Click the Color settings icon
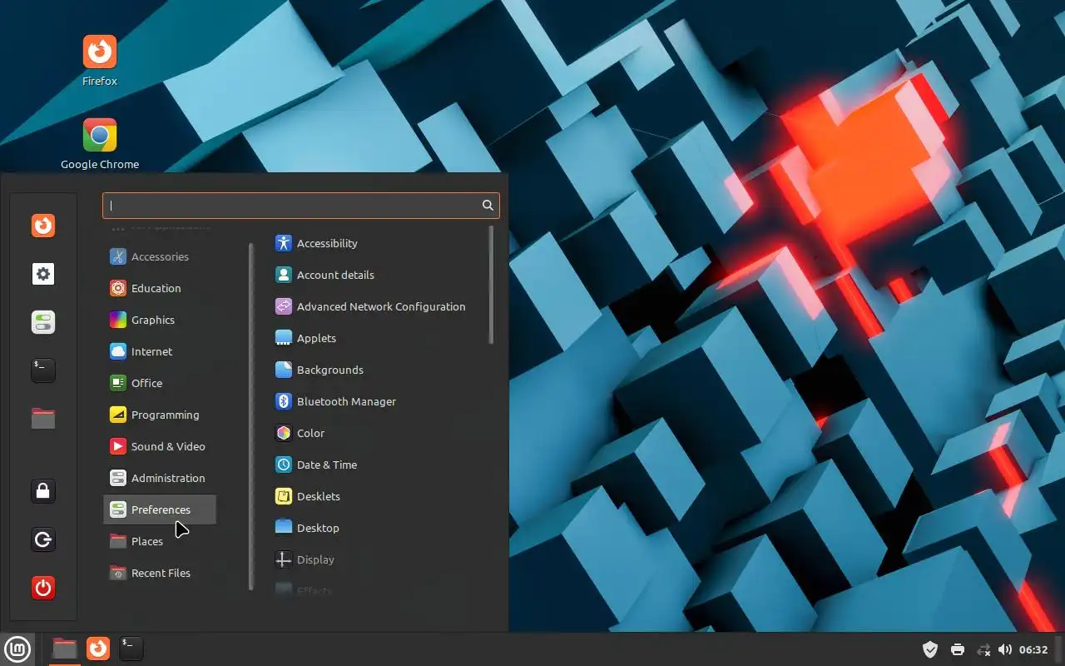The width and height of the screenshot is (1065, 666). [x=284, y=433]
